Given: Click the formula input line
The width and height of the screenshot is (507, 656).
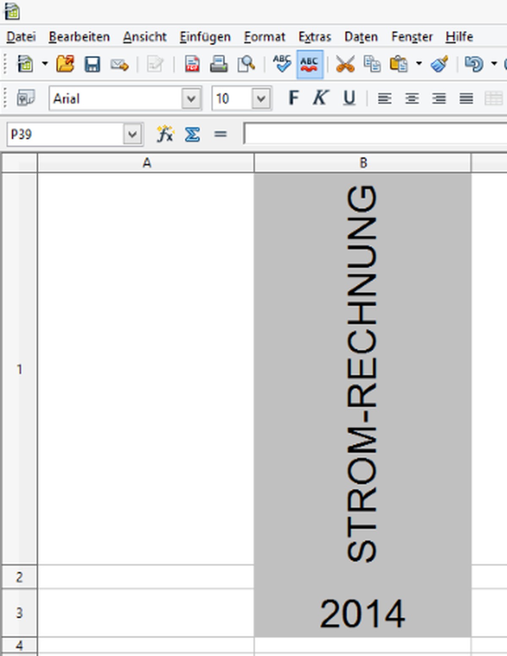Looking at the screenshot, I should click(376, 134).
